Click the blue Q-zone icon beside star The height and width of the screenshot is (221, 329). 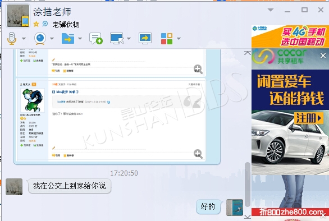pyautogui.click(x=45, y=24)
